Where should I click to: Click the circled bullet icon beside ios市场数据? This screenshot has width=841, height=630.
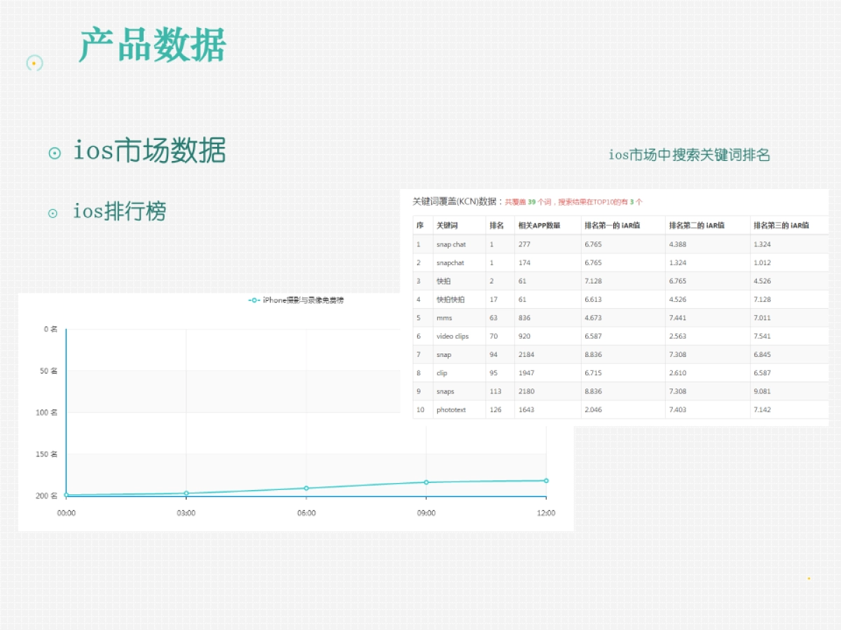coord(55,151)
